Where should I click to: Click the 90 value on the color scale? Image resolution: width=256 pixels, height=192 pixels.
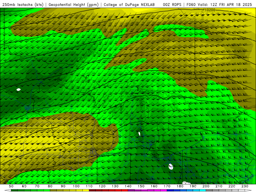click(x=63, y=186)
